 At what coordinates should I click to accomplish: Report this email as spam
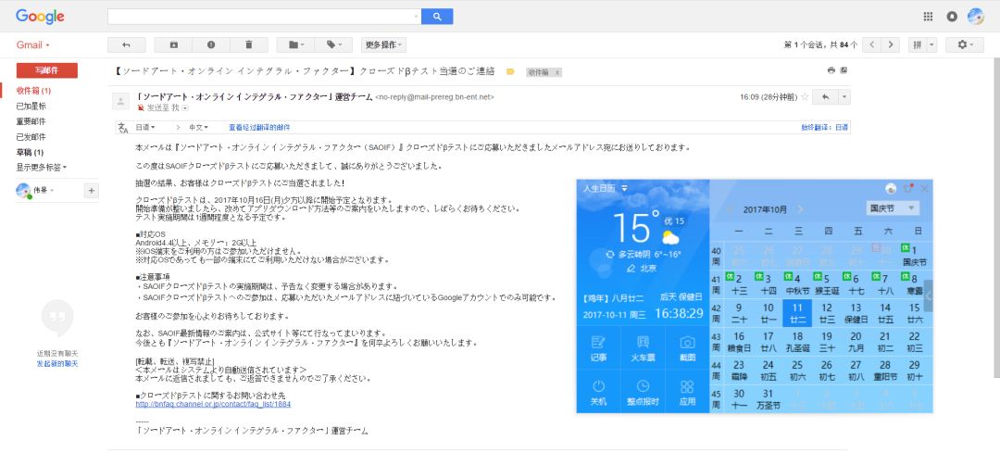[211, 44]
